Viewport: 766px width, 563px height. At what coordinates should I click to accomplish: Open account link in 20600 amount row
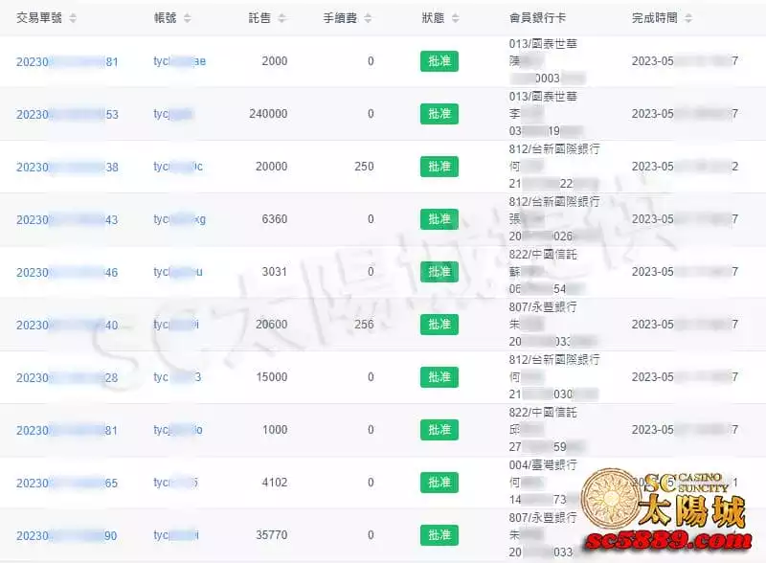click(176, 325)
